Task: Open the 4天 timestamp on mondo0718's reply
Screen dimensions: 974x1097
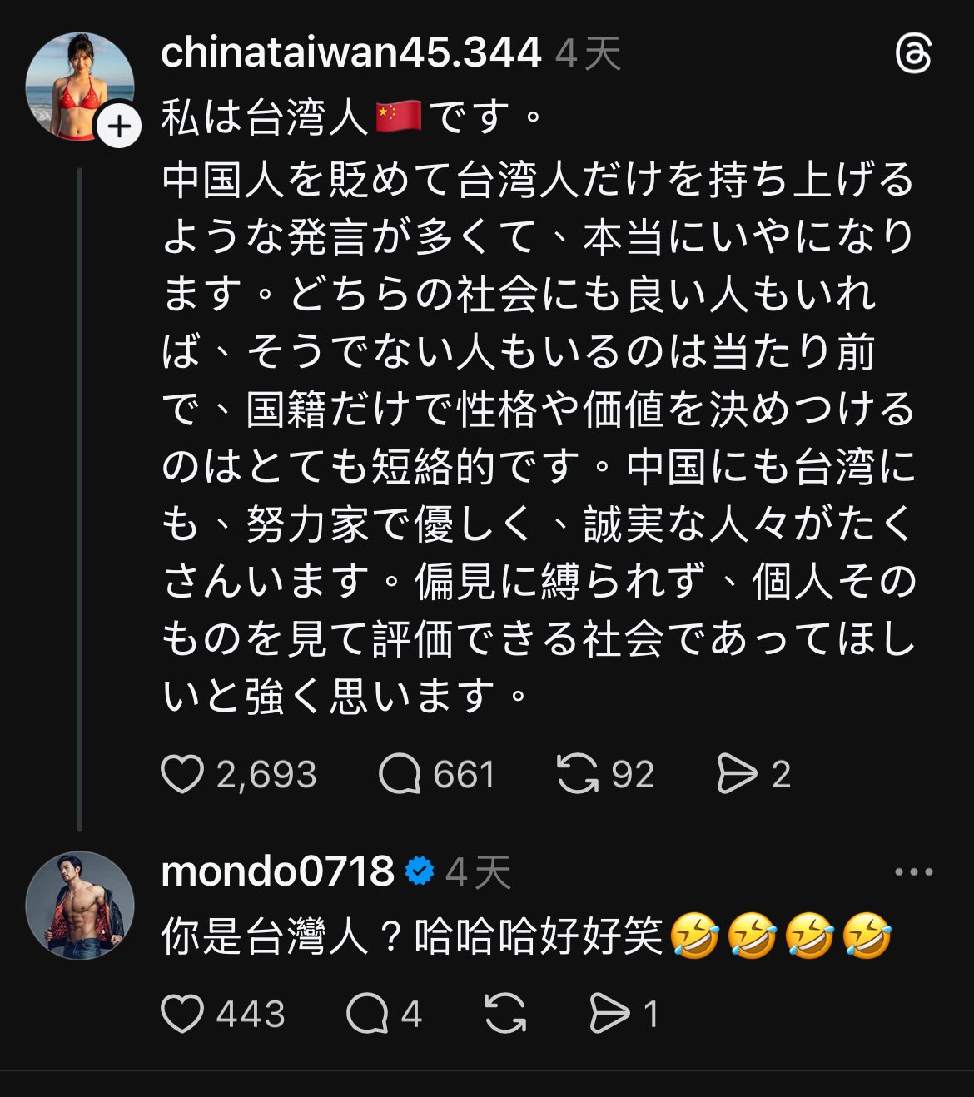Action: point(478,873)
